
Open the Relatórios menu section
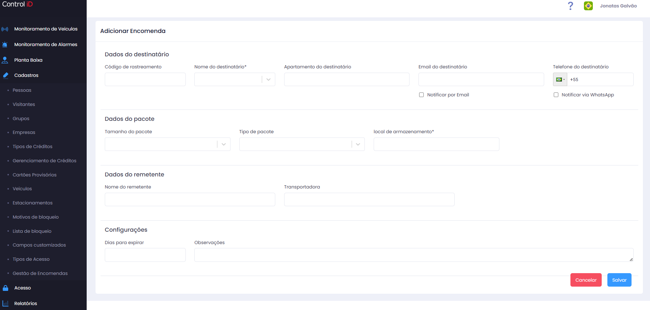tap(26, 303)
